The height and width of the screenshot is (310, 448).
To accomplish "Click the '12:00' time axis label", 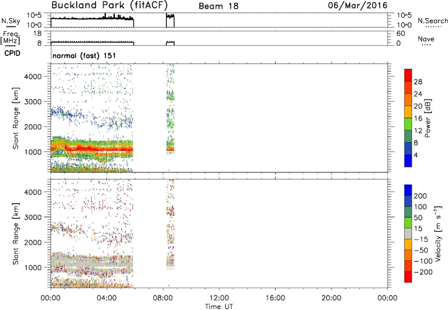I will tap(219, 298).
